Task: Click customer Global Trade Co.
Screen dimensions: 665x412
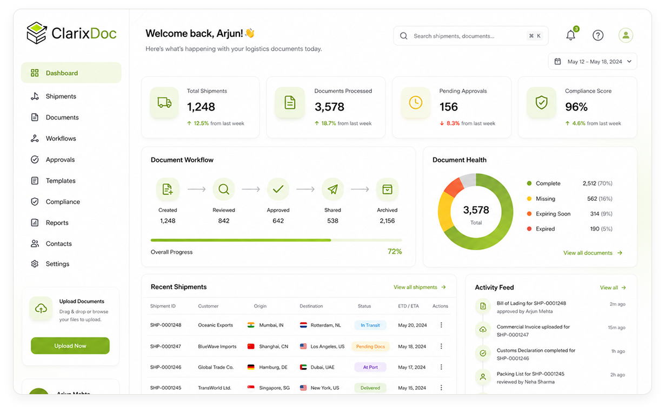Action: (x=216, y=367)
